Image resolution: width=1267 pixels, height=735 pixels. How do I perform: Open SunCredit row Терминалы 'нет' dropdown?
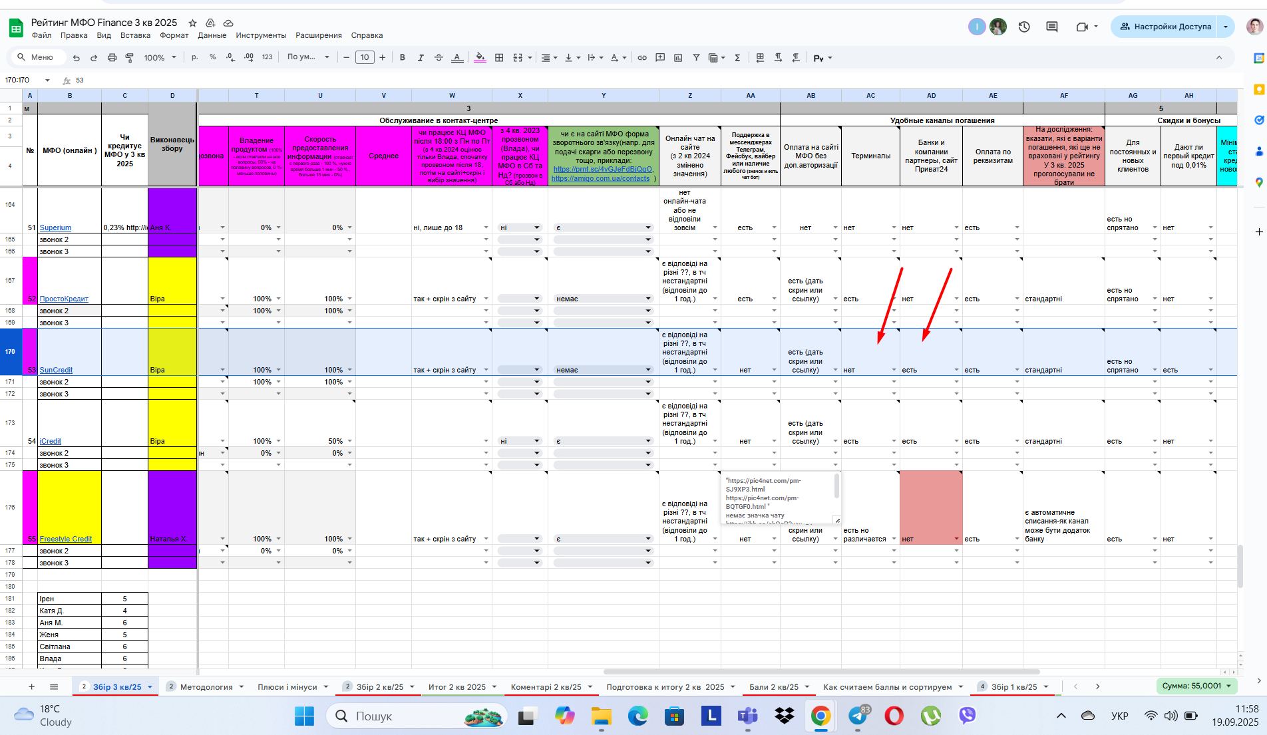894,370
